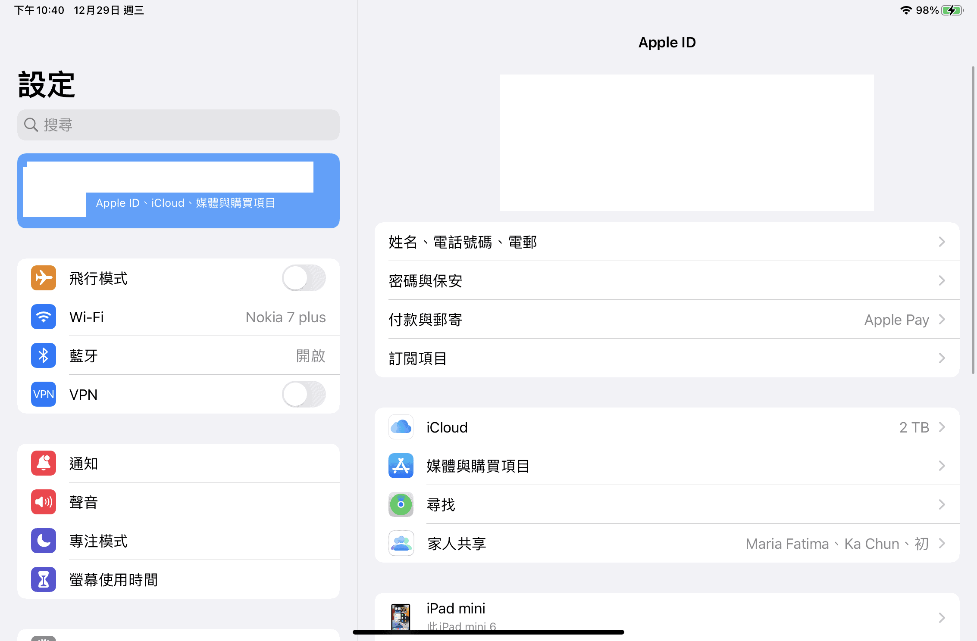The height and width of the screenshot is (641, 977).
Task: Tap the Sounds (聲音) speaker icon
Action: coord(44,502)
